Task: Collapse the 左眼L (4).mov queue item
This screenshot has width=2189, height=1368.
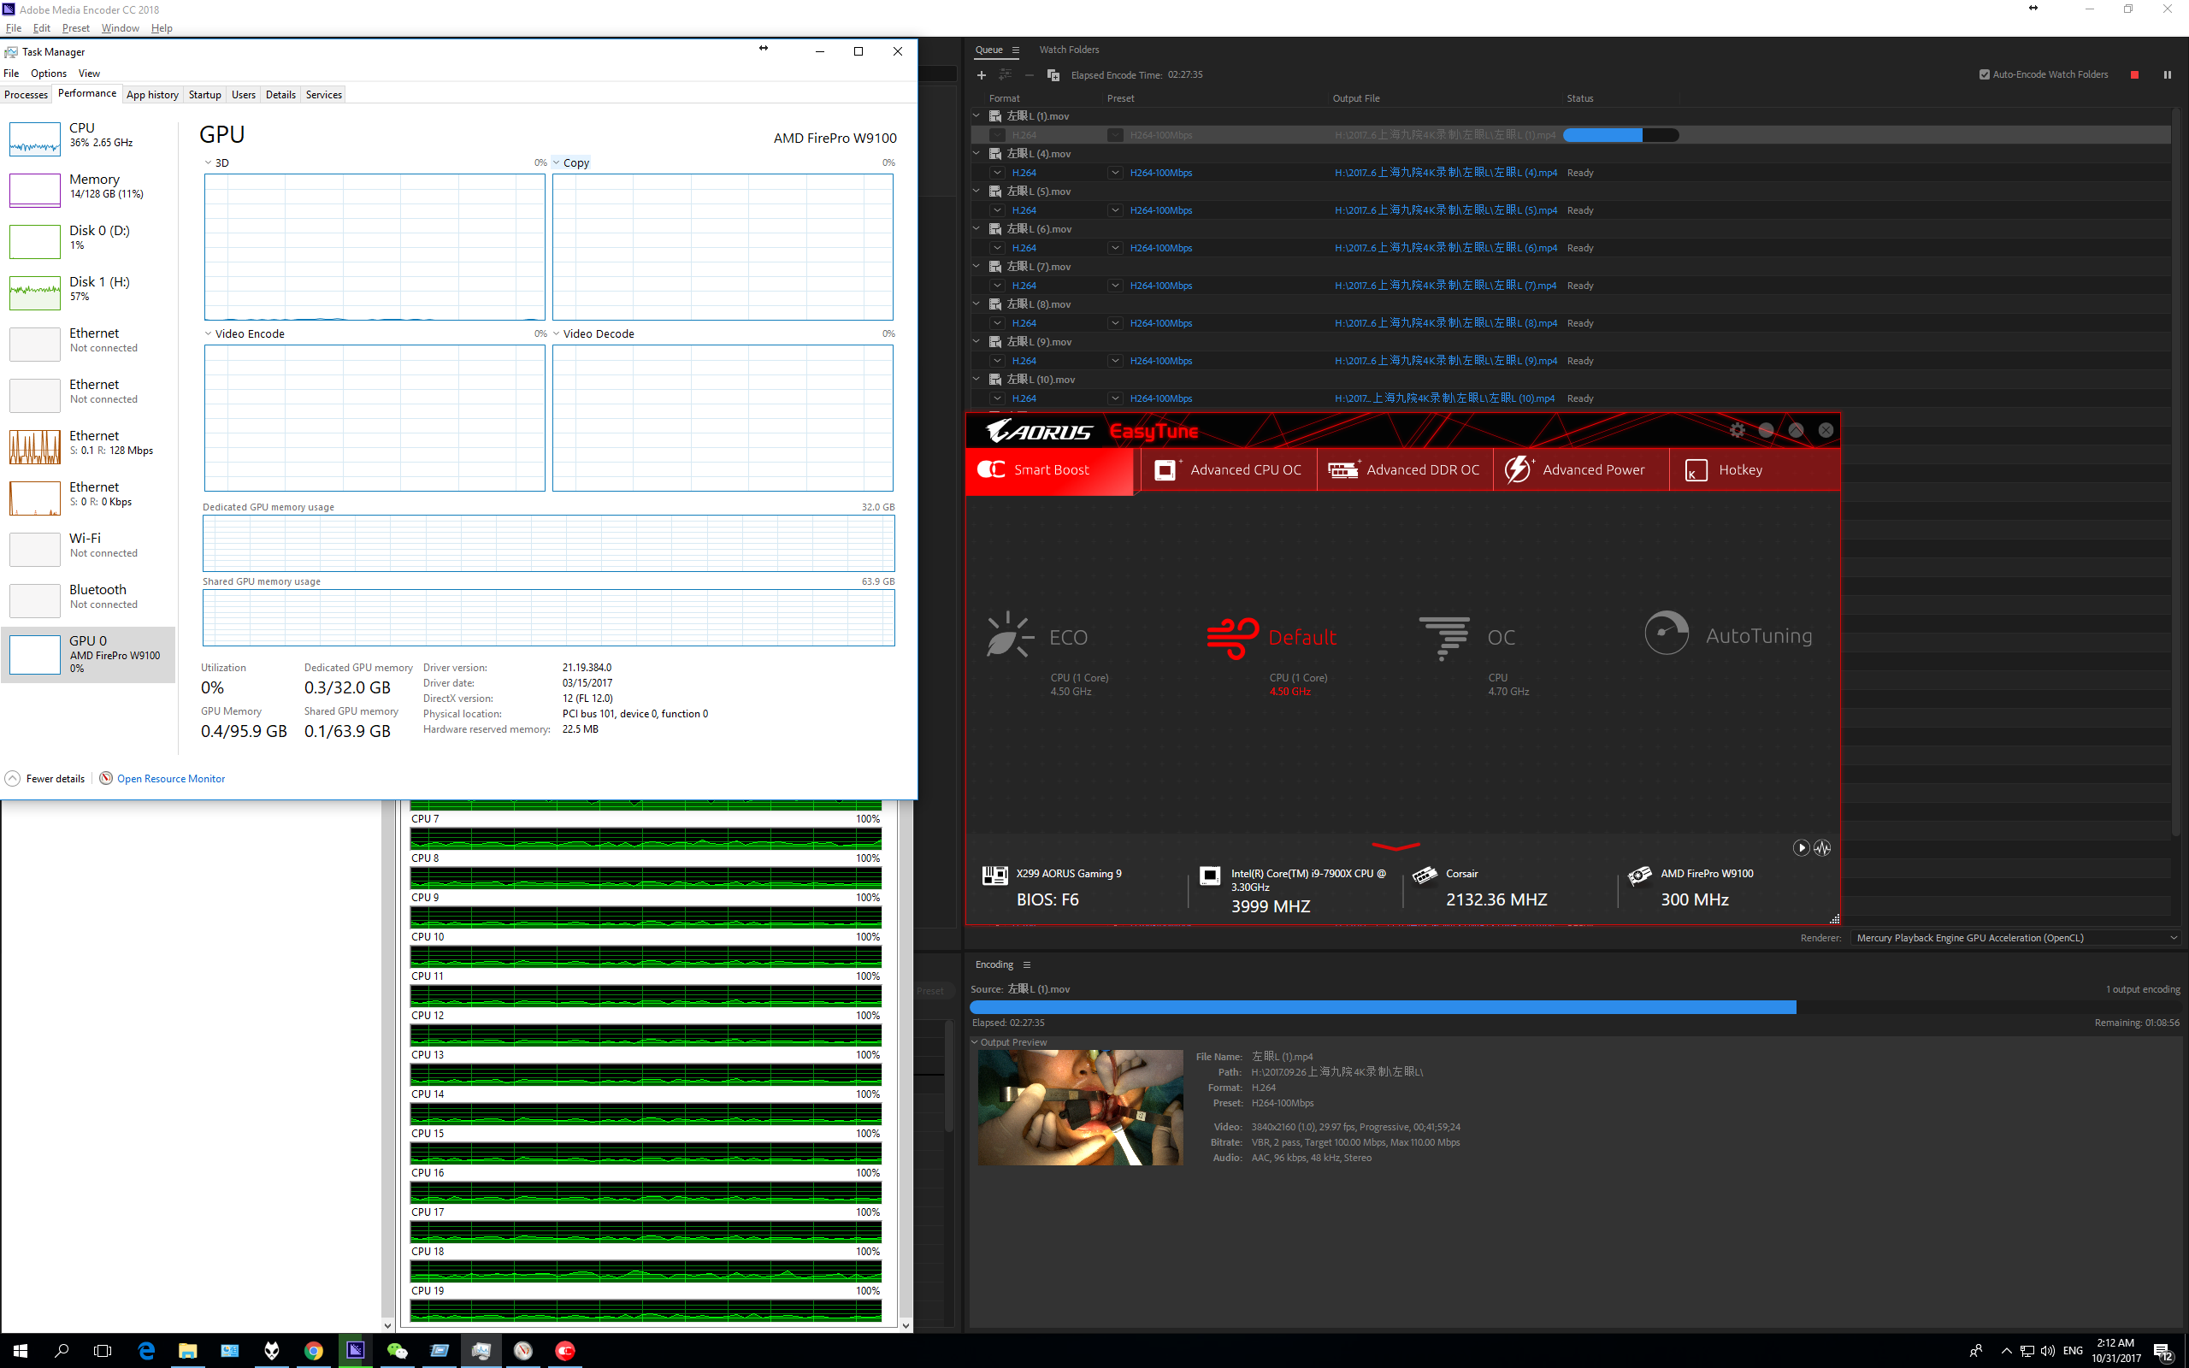Action: click(x=976, y=154)
